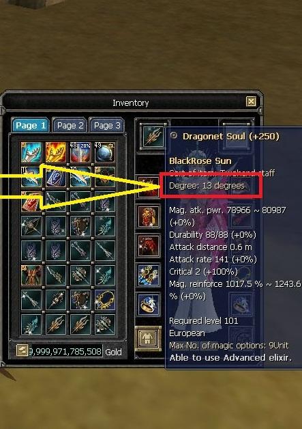Close the Inventory window
The height and width of the screenshot is (429, 302).
click(x=251, y=102)
